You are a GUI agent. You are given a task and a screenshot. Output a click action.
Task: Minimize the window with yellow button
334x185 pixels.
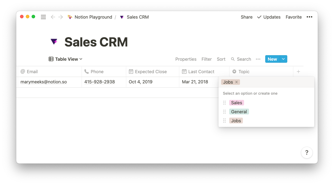coord(28,17)
